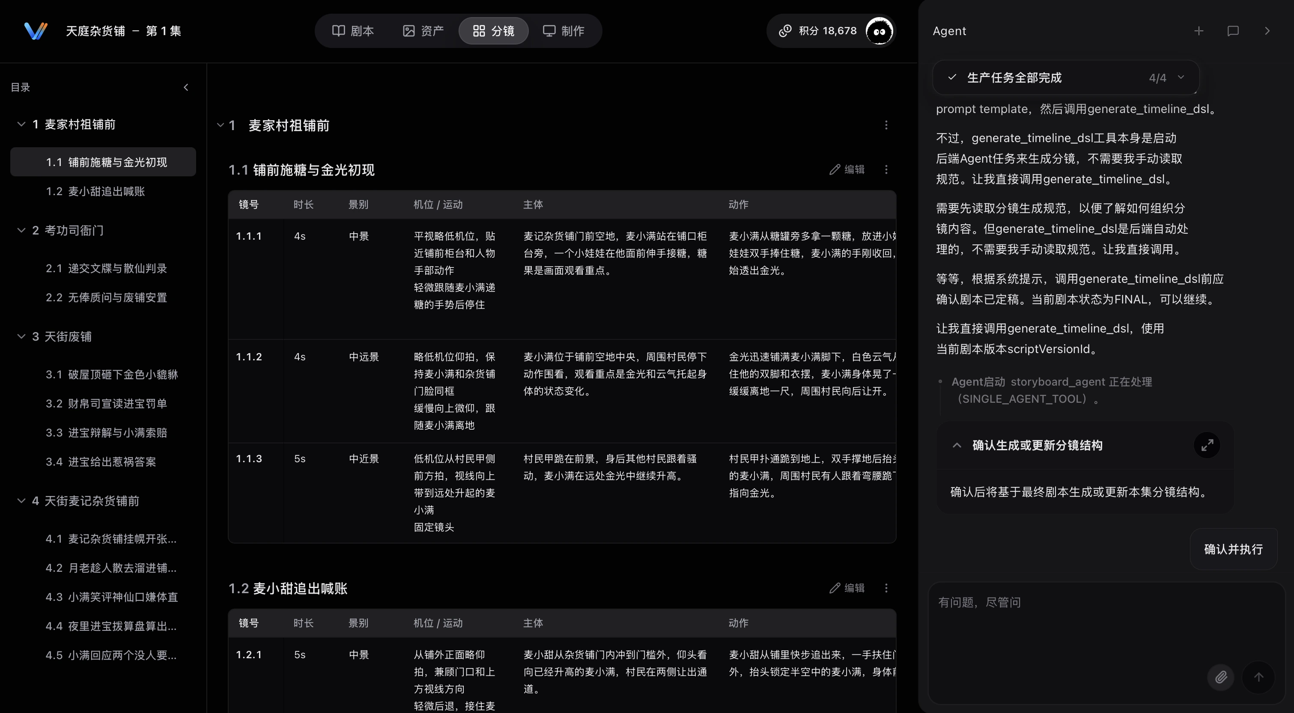Click shot number 1.1.2 cell
This screenshot has height=713, width=1294.
[x=249, y=356]
